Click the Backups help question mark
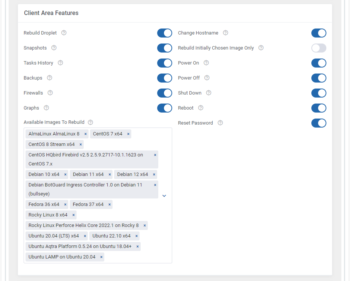The height and width of the screenshot is (281, 350). click(50, 78)
